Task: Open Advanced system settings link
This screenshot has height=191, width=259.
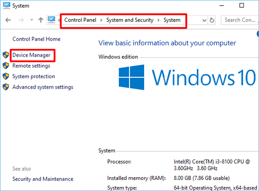Action: (43, 87)
